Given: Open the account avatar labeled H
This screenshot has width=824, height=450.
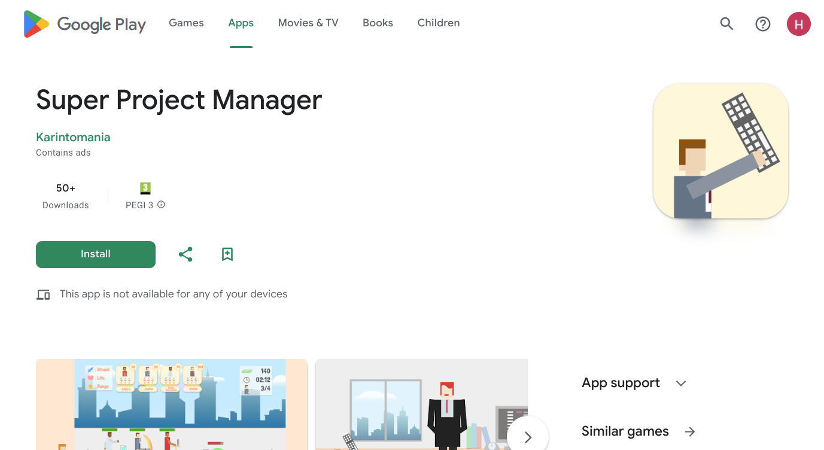Looking at the screenshot, I should pos(798,24).
